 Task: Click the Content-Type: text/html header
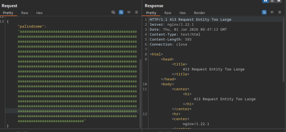click(x=175, y=34)
